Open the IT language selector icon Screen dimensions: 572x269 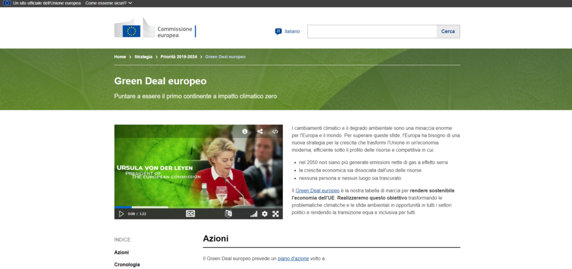[x=278, y=31]
